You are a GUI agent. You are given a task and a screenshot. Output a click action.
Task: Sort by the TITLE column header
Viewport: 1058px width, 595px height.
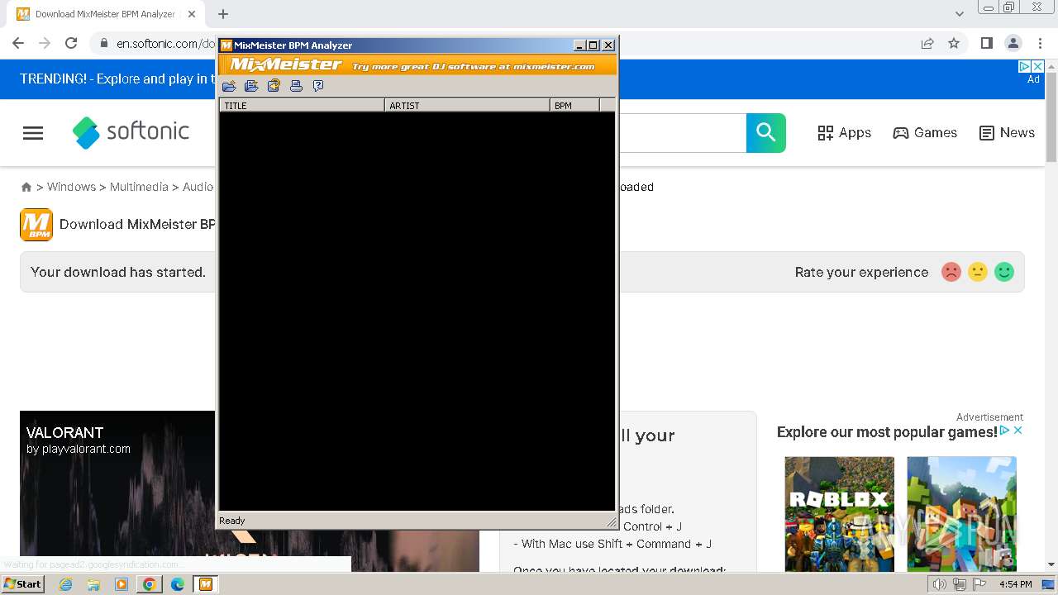(302, 106)
